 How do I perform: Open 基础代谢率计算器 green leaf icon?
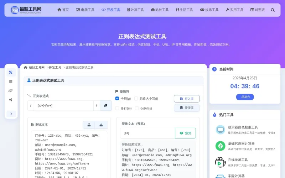[x=221, y=146]
